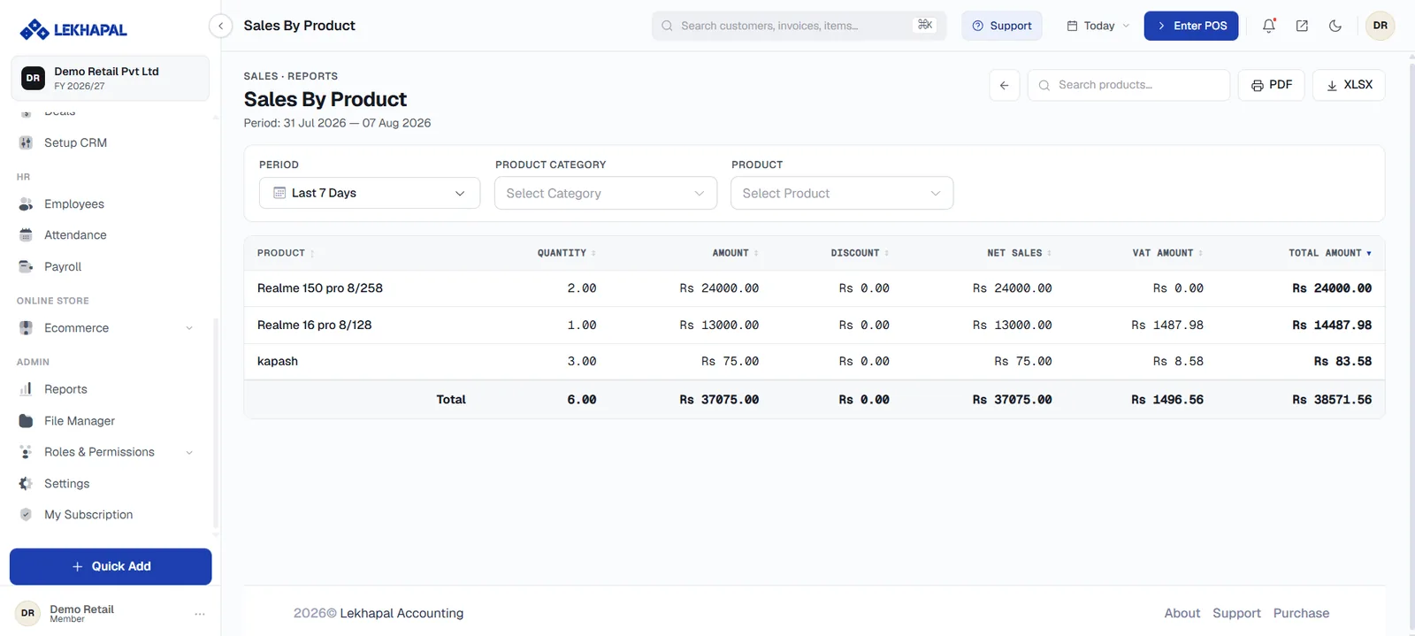Click the Realme 150 pro 8/258 product cell

[320, 288]
